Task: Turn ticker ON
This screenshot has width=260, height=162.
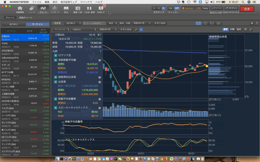Action: tap(170, 8)
